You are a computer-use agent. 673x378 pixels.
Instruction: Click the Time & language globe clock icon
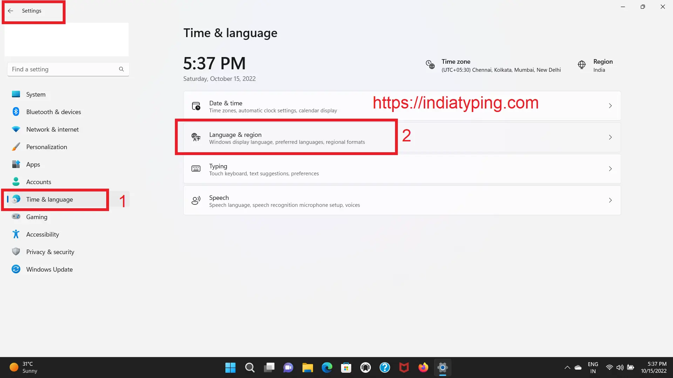(x=16, y=199)
